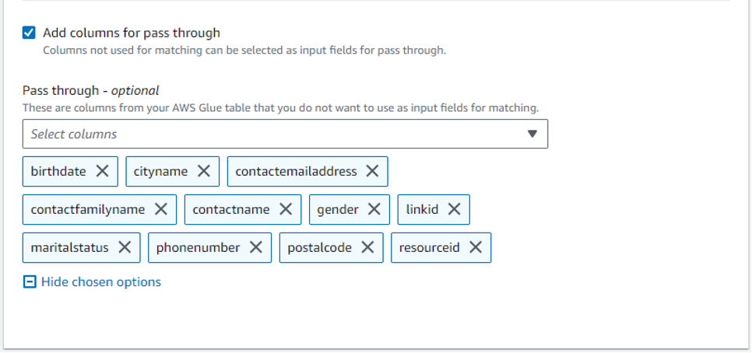Remove the contactemailaddress column tag
The width and height of the screenshot is (752, 353).
(x=372, y=171)
